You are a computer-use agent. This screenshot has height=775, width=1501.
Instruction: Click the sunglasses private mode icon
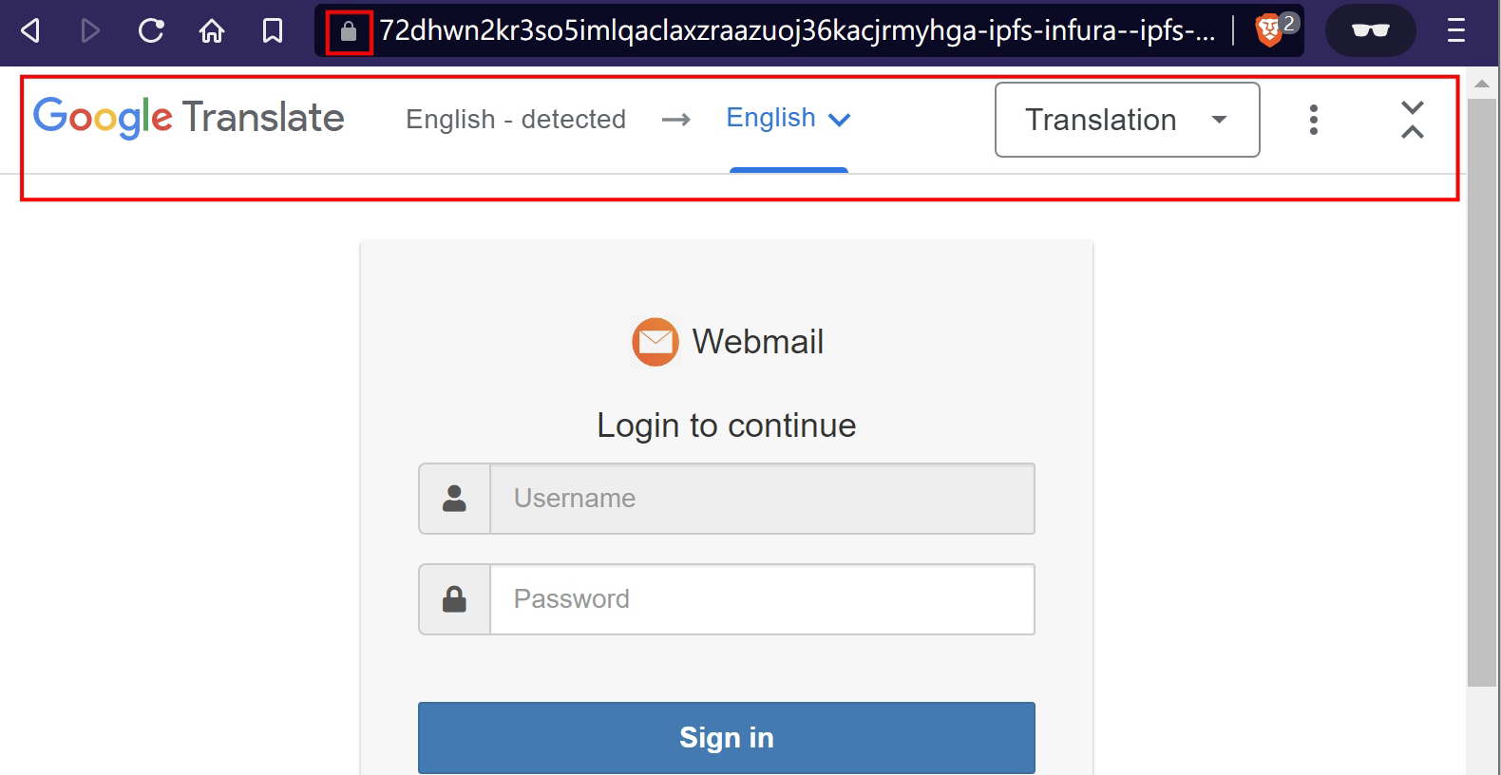coord(1370,31)
